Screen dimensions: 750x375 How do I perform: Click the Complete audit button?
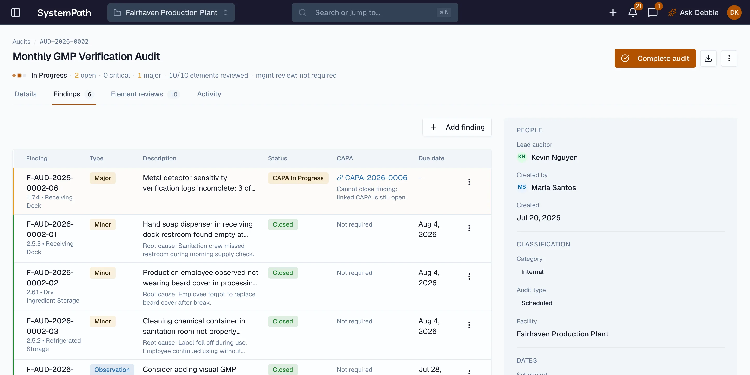[x=655, y=58]
